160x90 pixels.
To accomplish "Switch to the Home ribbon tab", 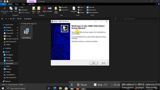I will tap(10, 4).
